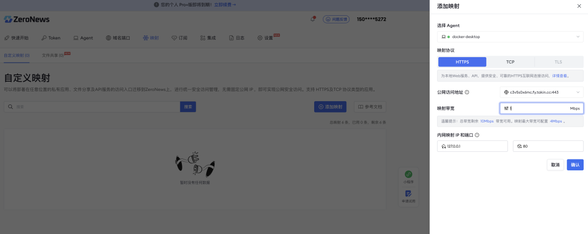
Task: Open the 订阅 menu item
Action: [179, 38]
